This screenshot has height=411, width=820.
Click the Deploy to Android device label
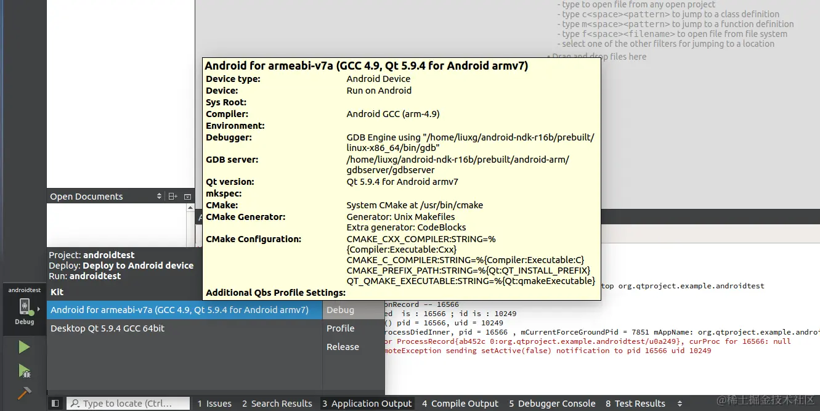[121, 266]
